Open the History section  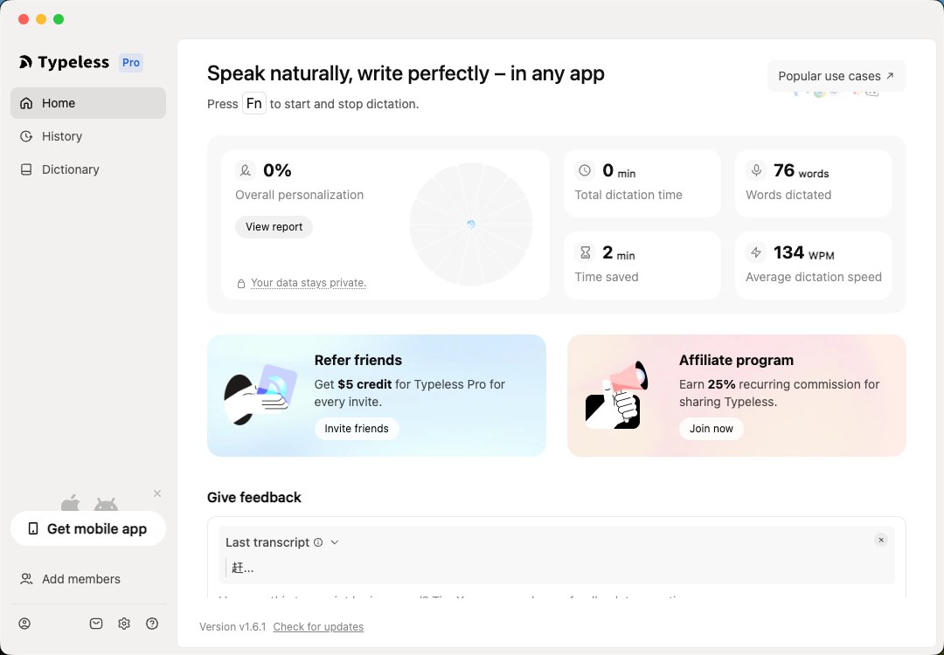(88, 136)
